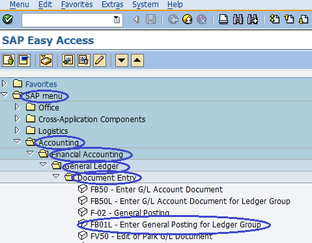Click the SAP Business Workplace icon
The width and height of the screenshot is (312, 243).
[x=46, y=60]
